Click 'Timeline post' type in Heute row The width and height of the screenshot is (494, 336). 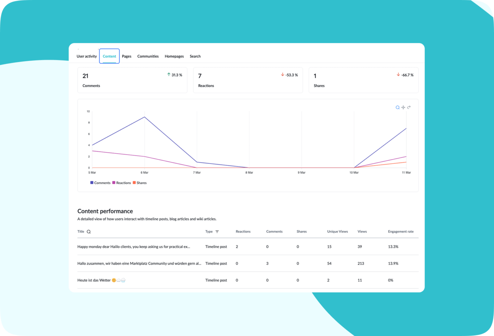216,280
